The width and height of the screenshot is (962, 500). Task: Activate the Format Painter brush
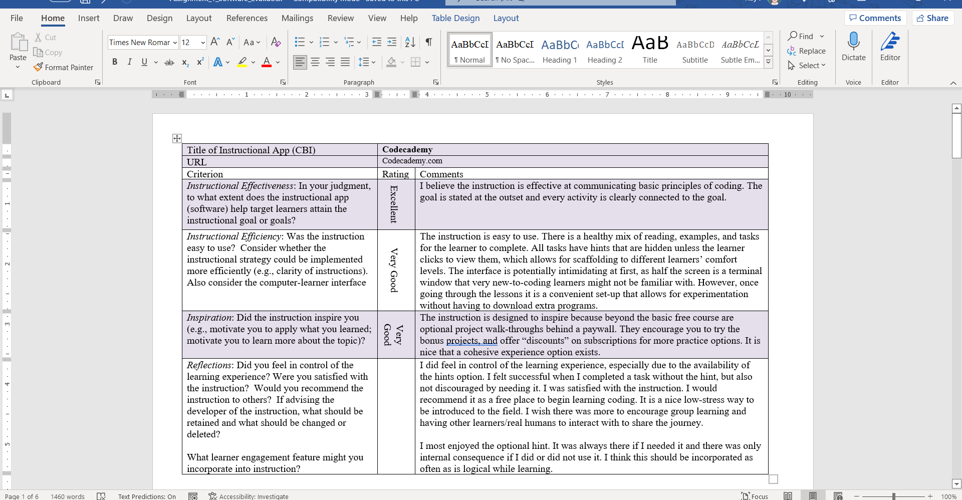(x=38, y=67)
